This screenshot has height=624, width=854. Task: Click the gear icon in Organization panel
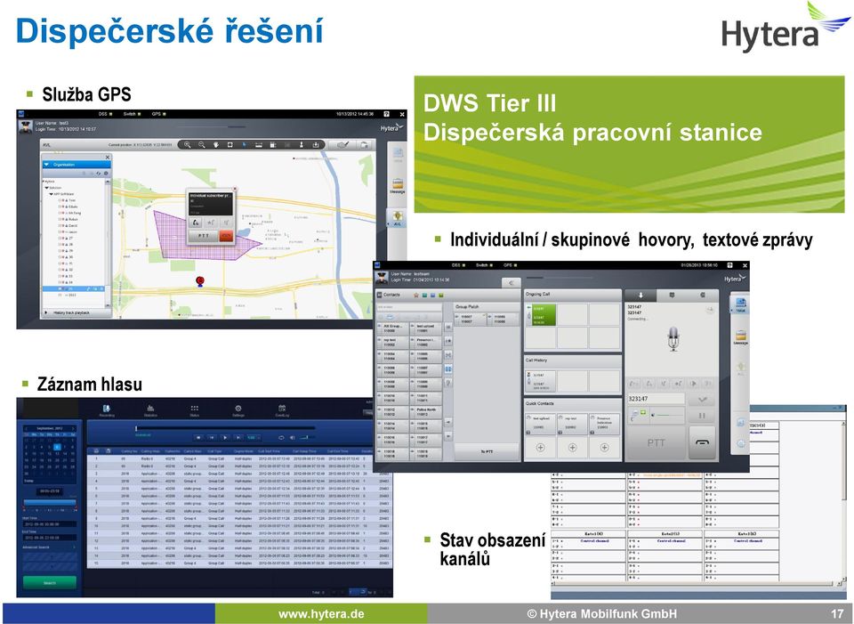106,174
